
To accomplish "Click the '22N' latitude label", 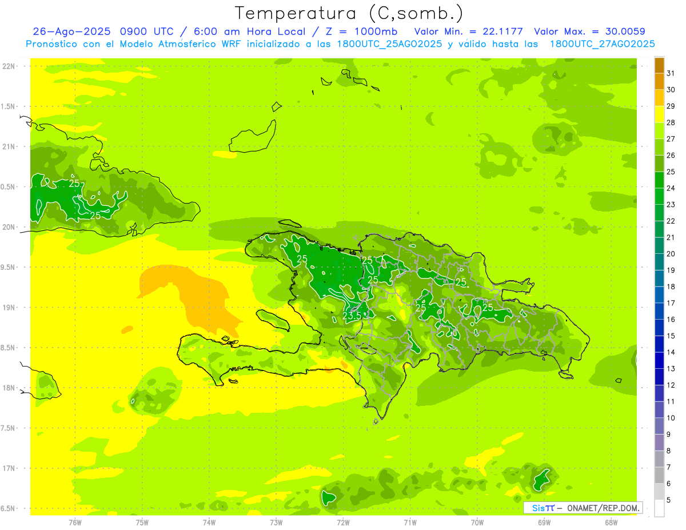I will pos(9,66).
